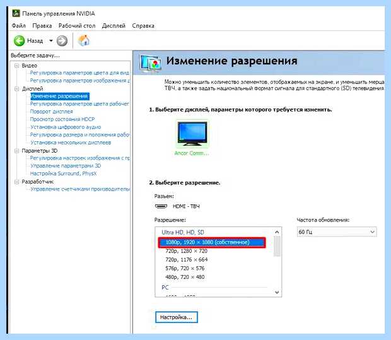This screenshot has height=340, width=391.
Task: Click the HDMI connector icon
Action: coord(161,206)
